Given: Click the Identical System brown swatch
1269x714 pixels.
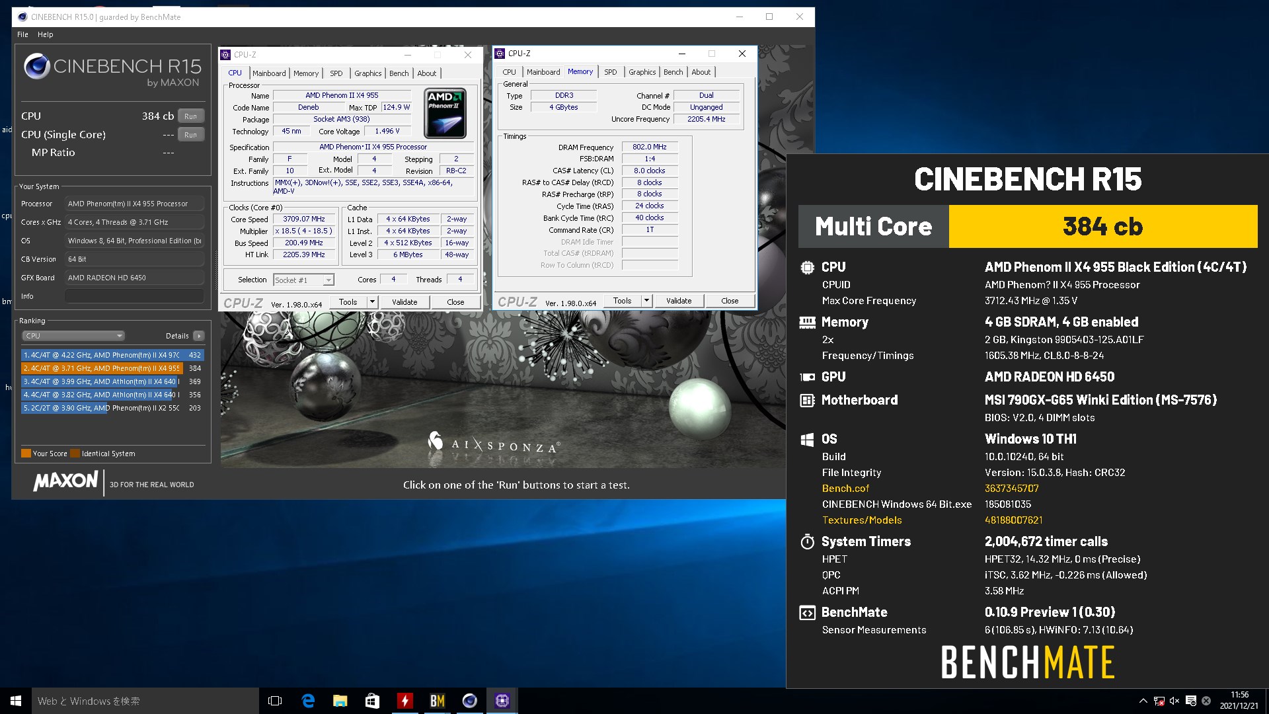Looking at the screenshot, I should point(75,454).
